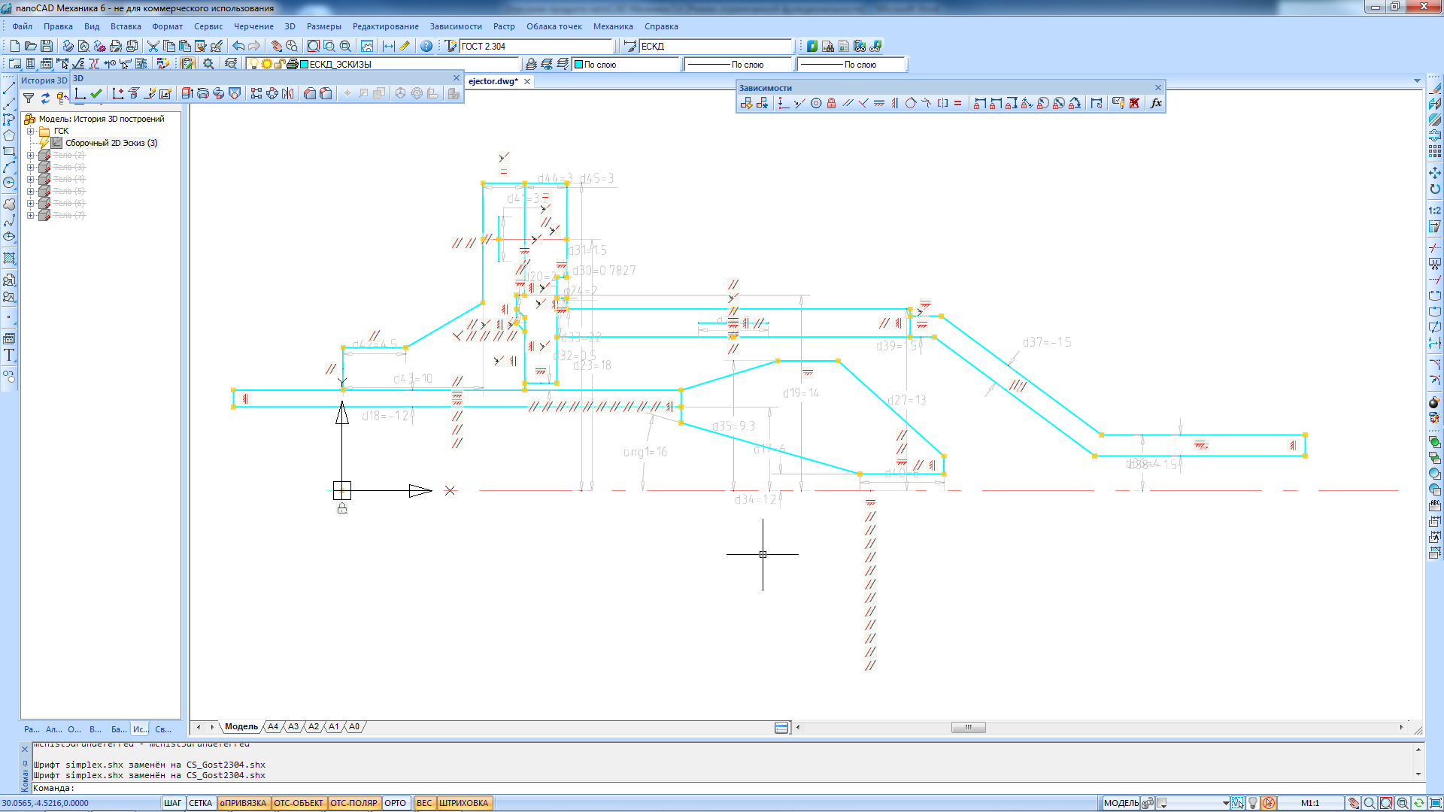Open ЕСКД dimension style dropdown
The width and height of the screenshot is (1444, 812).
(716, 47)
